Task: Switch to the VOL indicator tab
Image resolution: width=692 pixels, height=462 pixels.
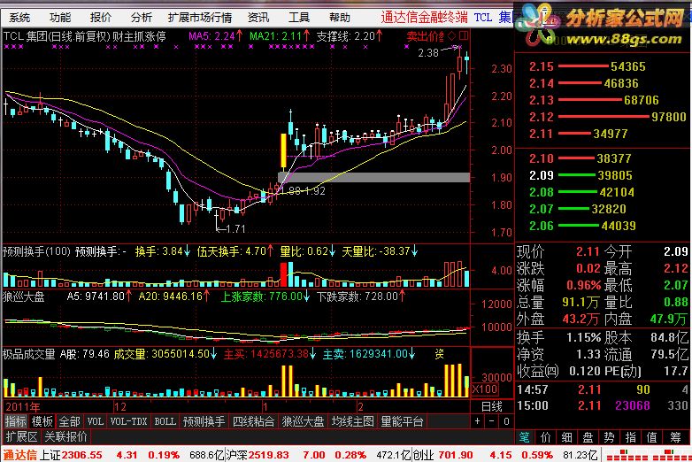Action: 95,422
